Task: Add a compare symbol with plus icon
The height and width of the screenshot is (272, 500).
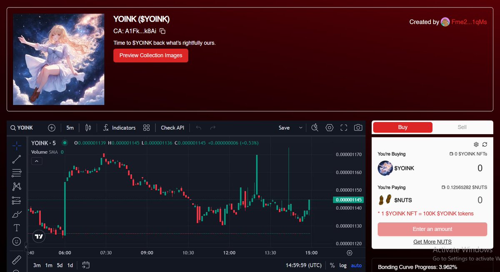Action: tap(52, 128)
